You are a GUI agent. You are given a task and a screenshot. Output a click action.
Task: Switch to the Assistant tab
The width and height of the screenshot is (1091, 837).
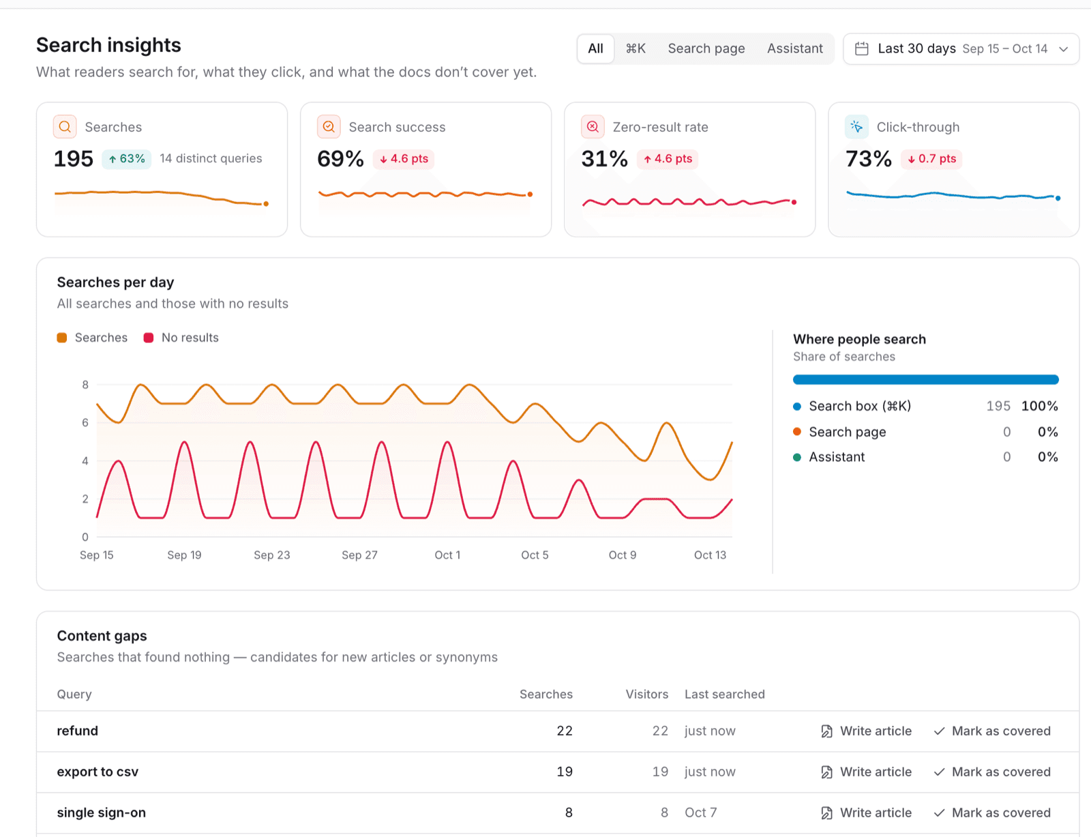tap(794, 48)
